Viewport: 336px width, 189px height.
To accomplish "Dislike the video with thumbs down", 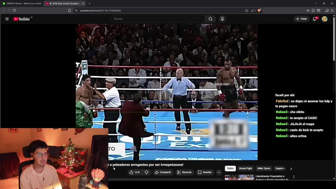I will (x=146, y=172).
